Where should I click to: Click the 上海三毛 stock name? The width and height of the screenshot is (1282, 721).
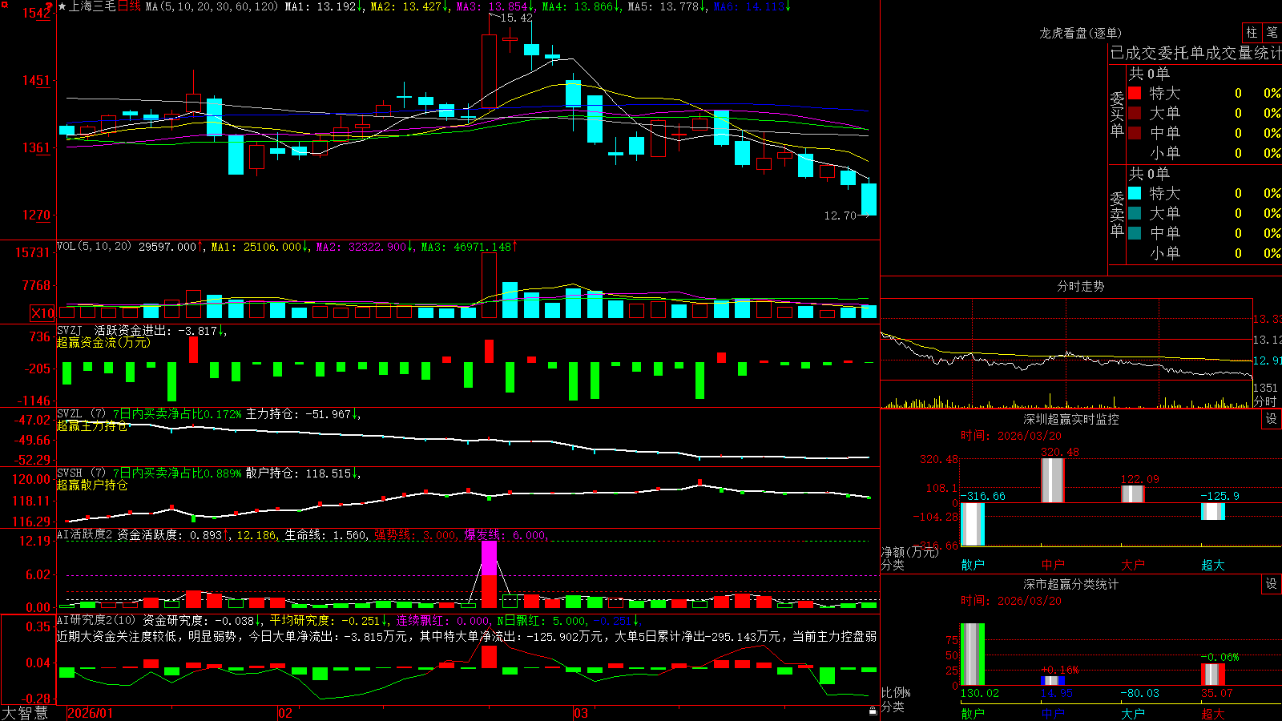pos(92,6)
